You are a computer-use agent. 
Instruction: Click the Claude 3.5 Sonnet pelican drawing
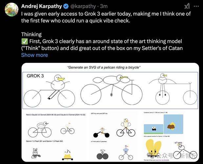tap(40, 129)
